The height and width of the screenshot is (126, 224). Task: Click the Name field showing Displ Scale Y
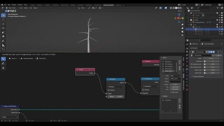(175, 78)
